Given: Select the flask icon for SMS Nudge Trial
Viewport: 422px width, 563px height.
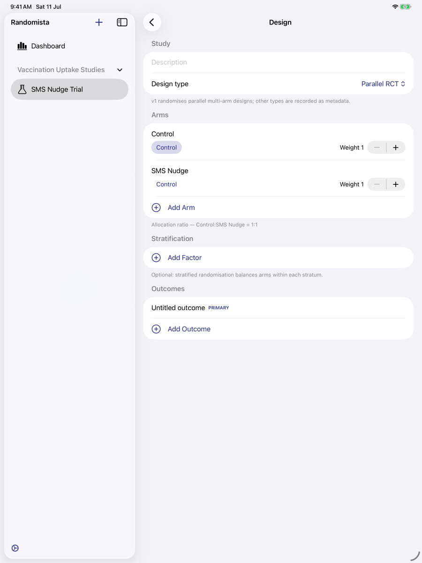Looking at the screenshot, I should [x=22, y=89].
